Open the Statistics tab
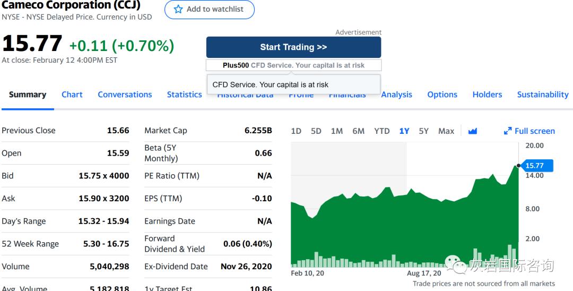573x291 pixels. 185,95
